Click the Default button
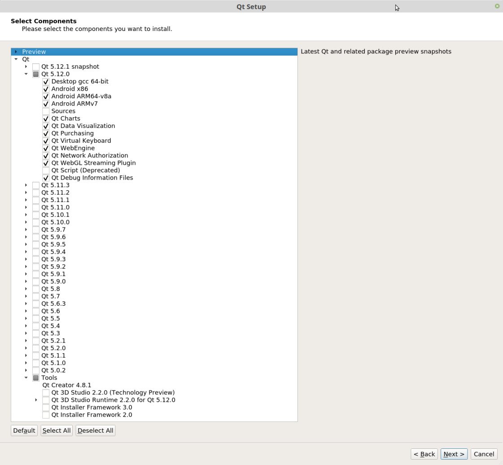This screenshot has width=503, height=465. coord(24,430)
